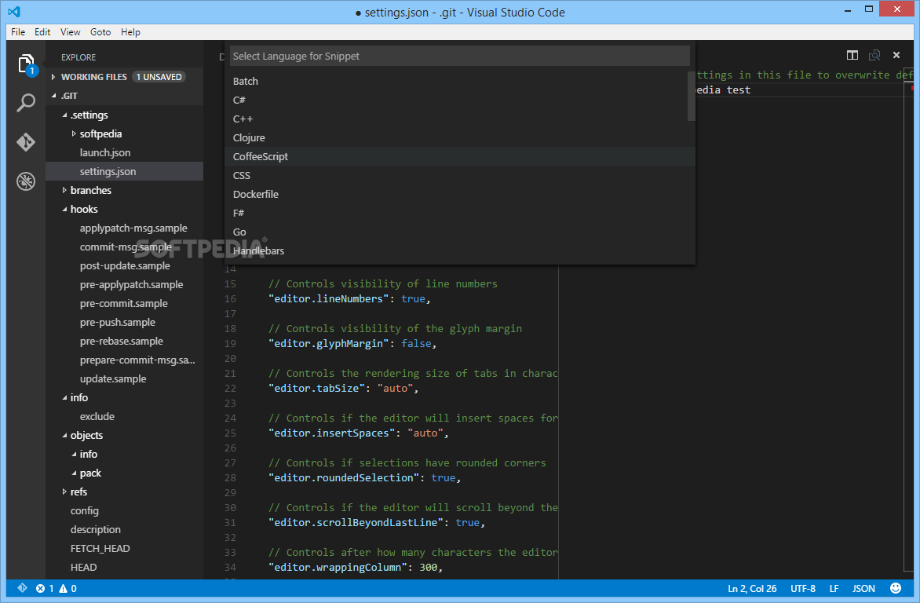Open pre-commit.sample file

click(x=124, y=303)
